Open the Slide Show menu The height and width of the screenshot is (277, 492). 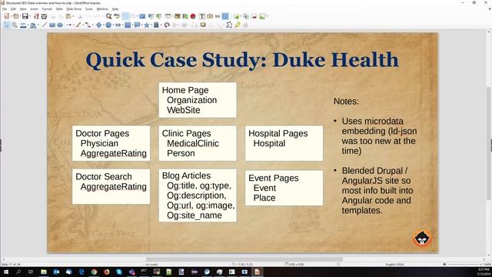pyautogui.click(x=74, y=8)
